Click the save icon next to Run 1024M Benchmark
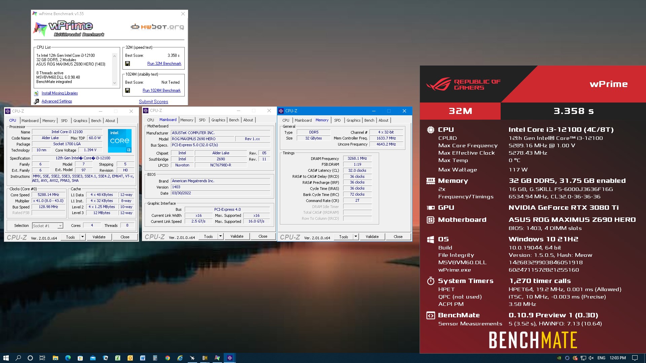The height and width of the screenshot is (363, 646). 128,90
